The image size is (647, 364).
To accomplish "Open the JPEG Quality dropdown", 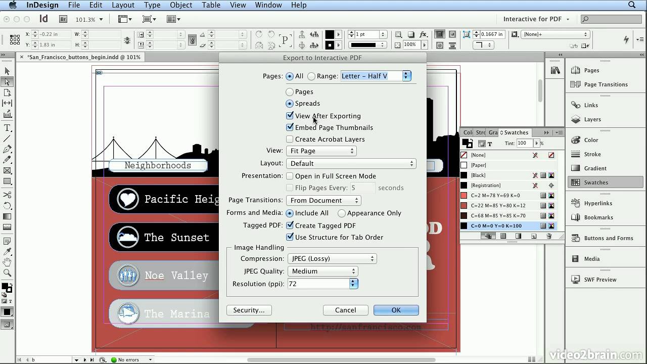I will 322,271.
